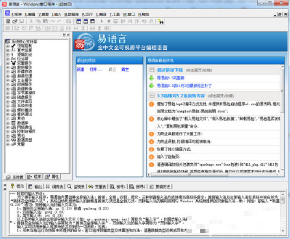Click the New file toolbar icon
This screenshot has height=239, width=290.
[8, 22]
